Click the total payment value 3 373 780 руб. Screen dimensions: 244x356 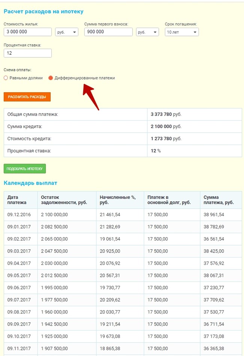pos(166,114)
